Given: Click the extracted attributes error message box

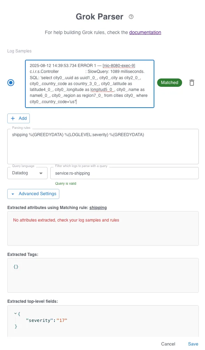Looking at the screenshot, I should 103,228.
